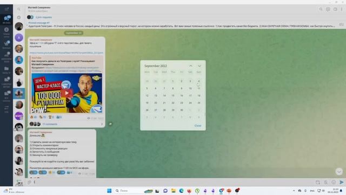Select September 4 in the calendar
346x195 pixels.
199,81
